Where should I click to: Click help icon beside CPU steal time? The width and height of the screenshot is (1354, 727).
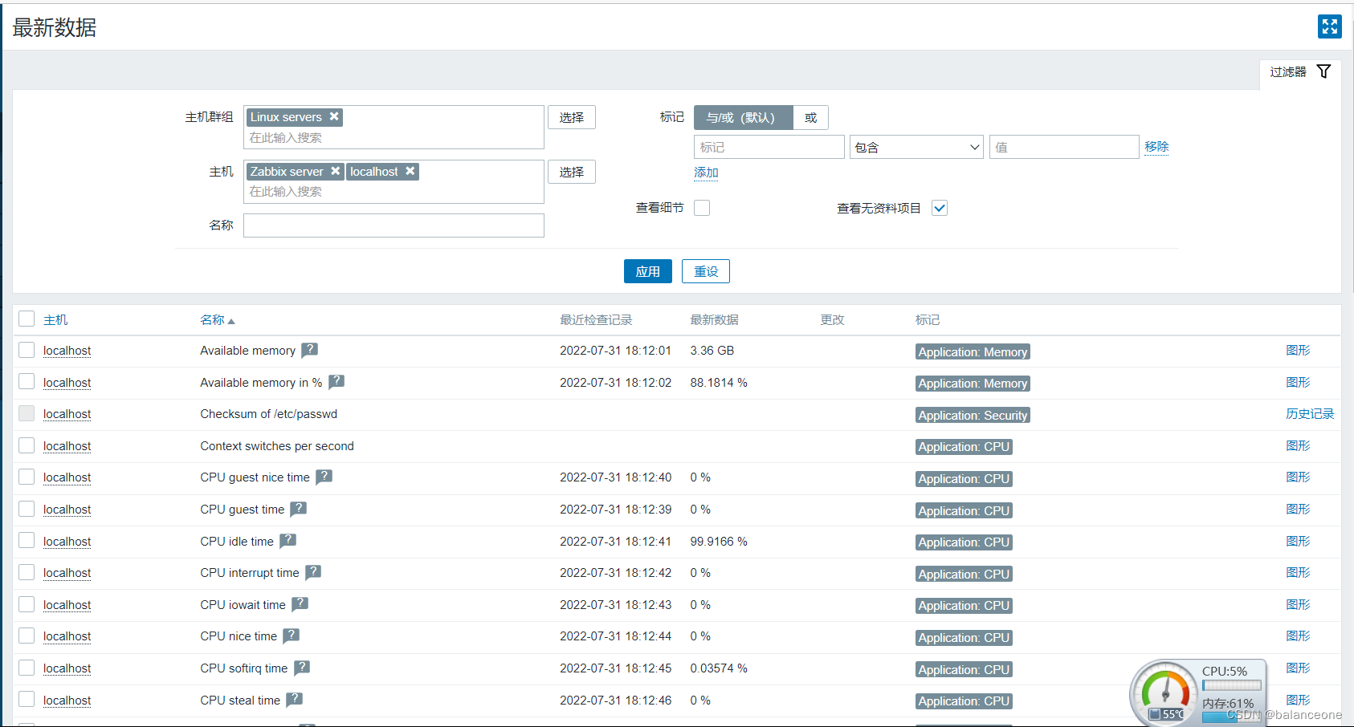[x=294, y=700]
